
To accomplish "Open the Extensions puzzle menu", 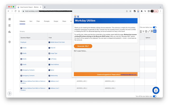I will (x=142, y=11).
